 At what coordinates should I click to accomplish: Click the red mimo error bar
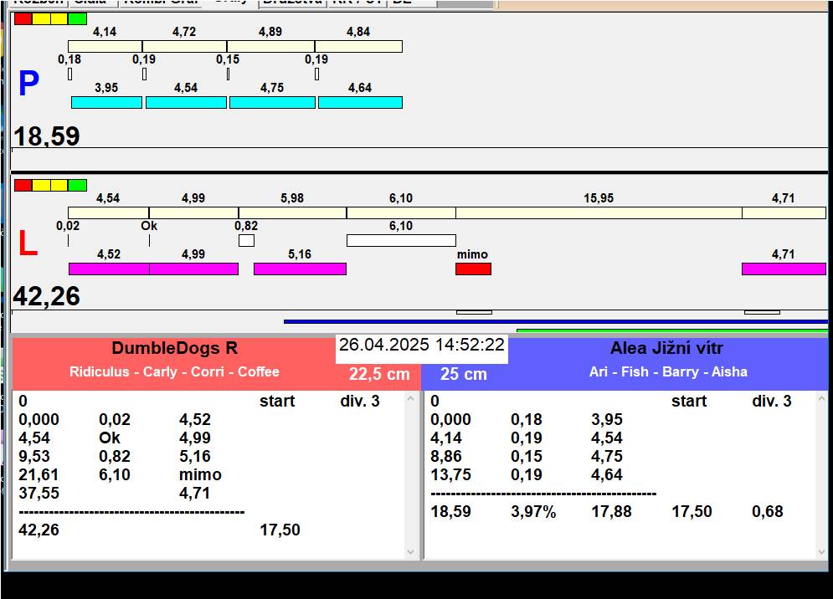coord(473,269)
